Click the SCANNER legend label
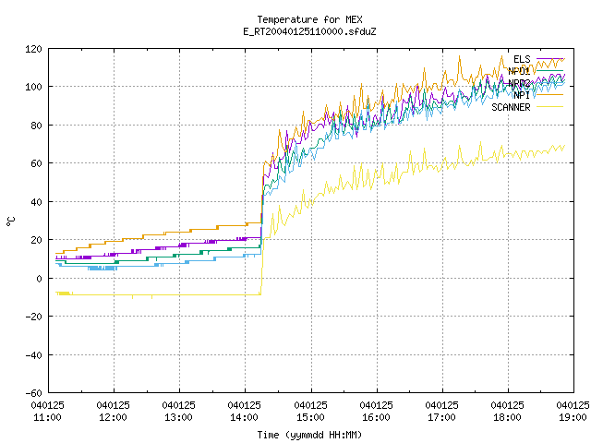Viewport: 591px width, 443px height. (511, 107)
